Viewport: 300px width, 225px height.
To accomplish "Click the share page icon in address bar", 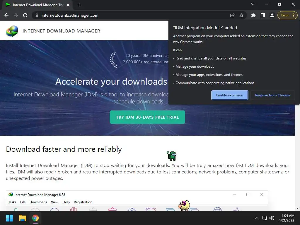I will [x=232, y=15].
